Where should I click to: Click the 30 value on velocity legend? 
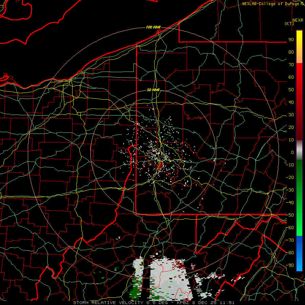pyautogui.click(x=291, y=115)
